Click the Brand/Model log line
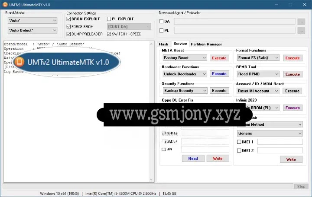 (44, 44)
